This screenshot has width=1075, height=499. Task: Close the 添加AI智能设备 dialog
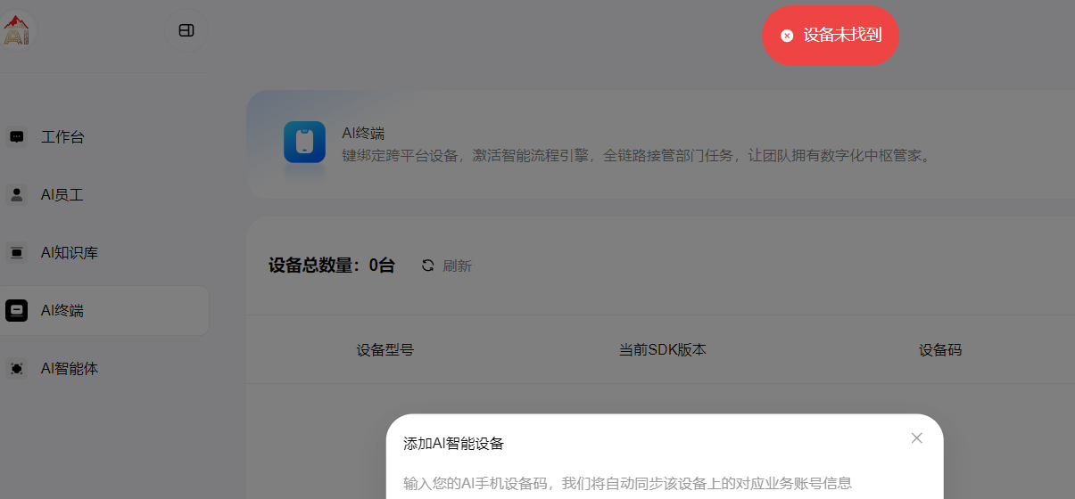(x=916, y=438)
